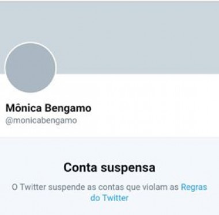Select the Mônica Bengamo display name
Image resolution: width=219 pixels, height=215 pixels.
pos(48,108)
